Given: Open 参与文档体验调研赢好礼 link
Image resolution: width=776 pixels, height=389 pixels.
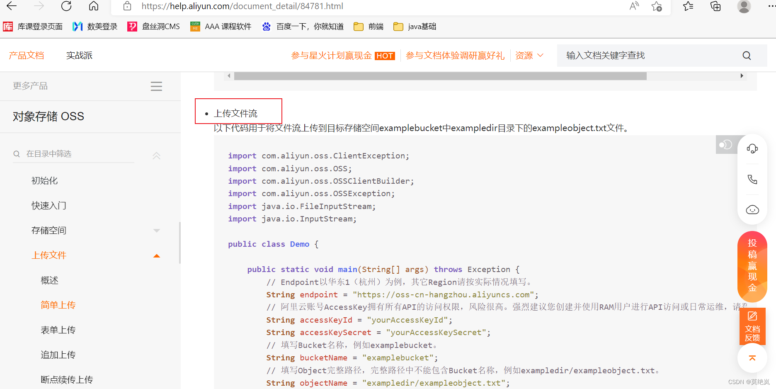Looking at the screenshot, I should pos(455,56).
